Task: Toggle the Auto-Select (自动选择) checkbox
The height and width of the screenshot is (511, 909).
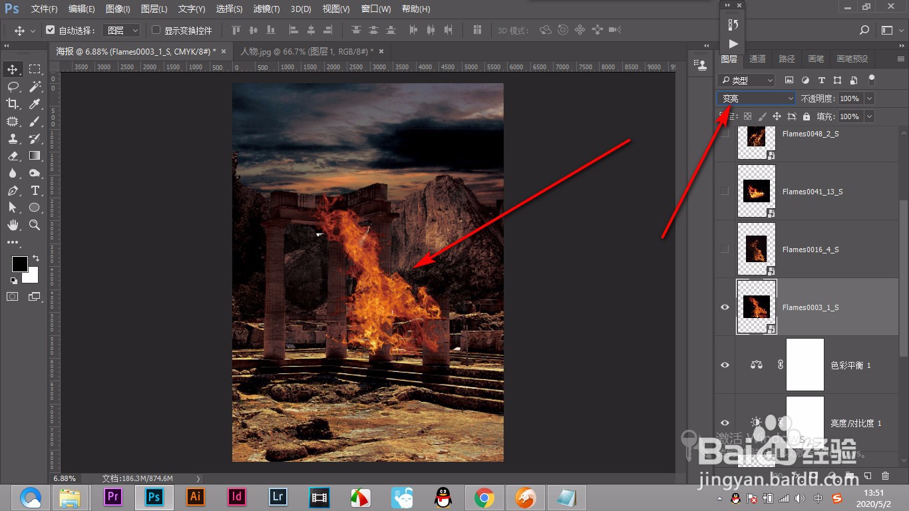Action: (50, 30)
